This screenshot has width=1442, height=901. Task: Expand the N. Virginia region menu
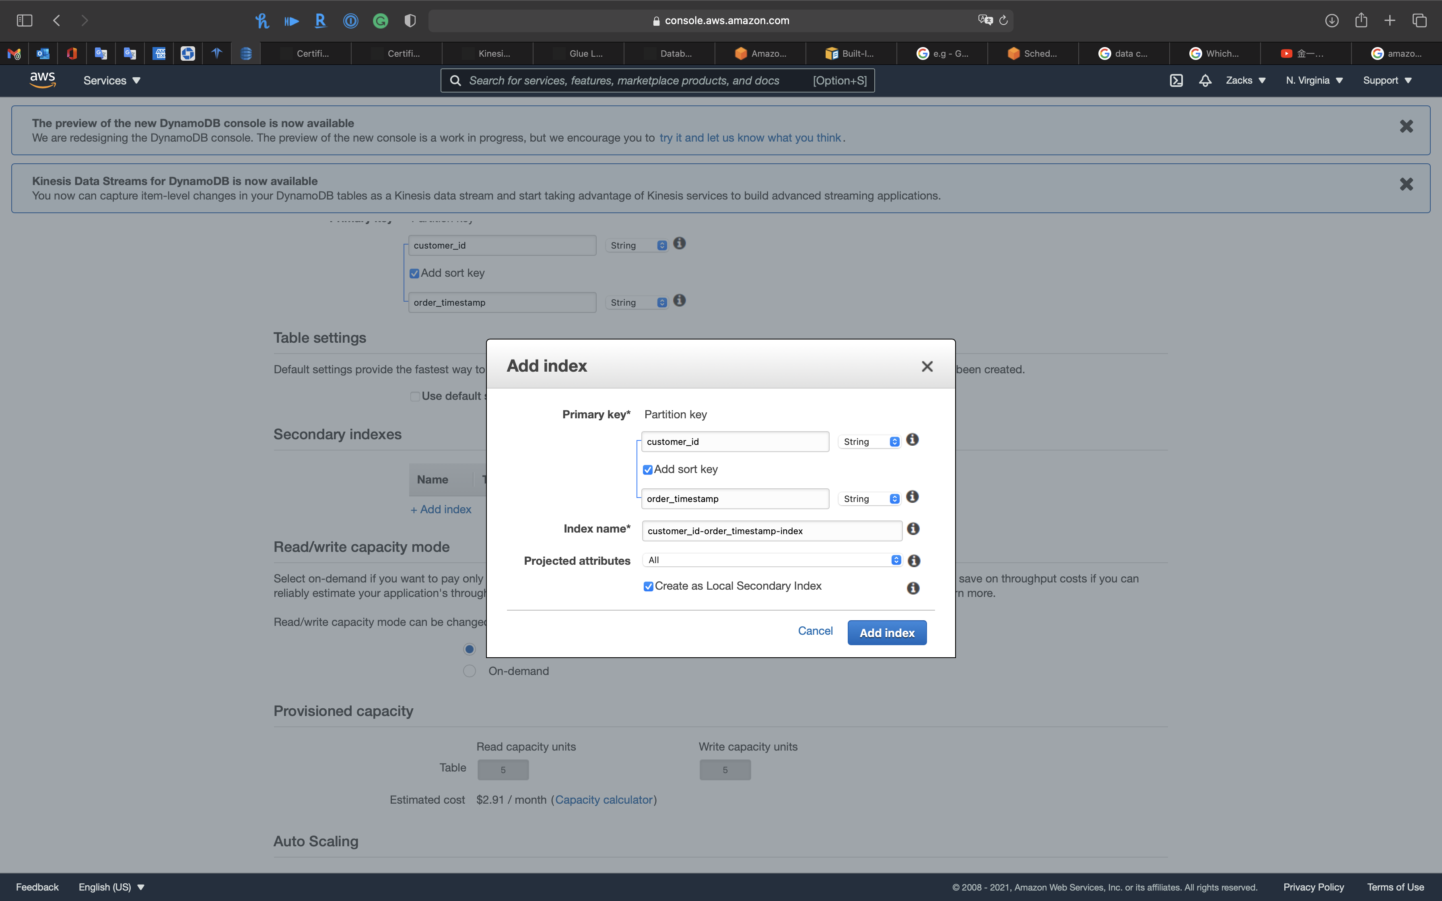[x=1314, y=80]
